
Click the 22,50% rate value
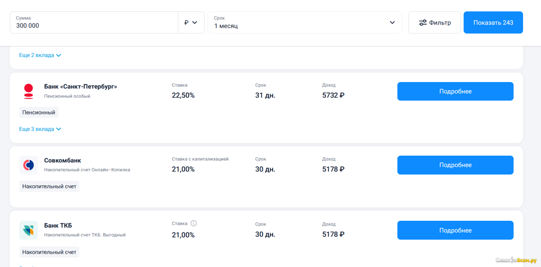[x=183, y=96]
